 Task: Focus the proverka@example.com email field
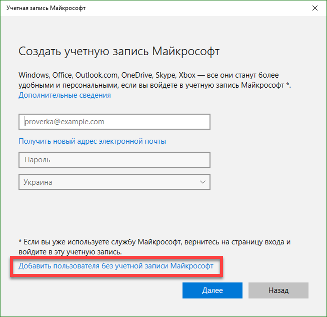coord(114,122)
